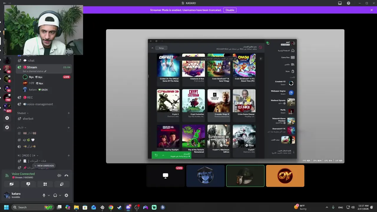Viewport: 377px width, 212px height.
Task: Mute the microphone in the user panel
Action: [44, 195]
